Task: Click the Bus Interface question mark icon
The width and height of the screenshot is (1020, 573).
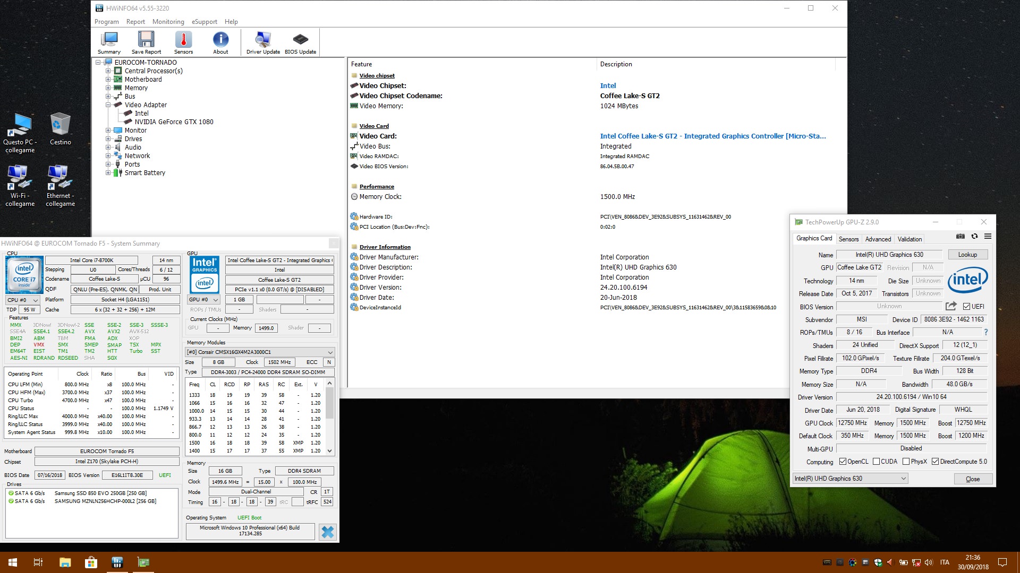Action: [x=985, y=332]
